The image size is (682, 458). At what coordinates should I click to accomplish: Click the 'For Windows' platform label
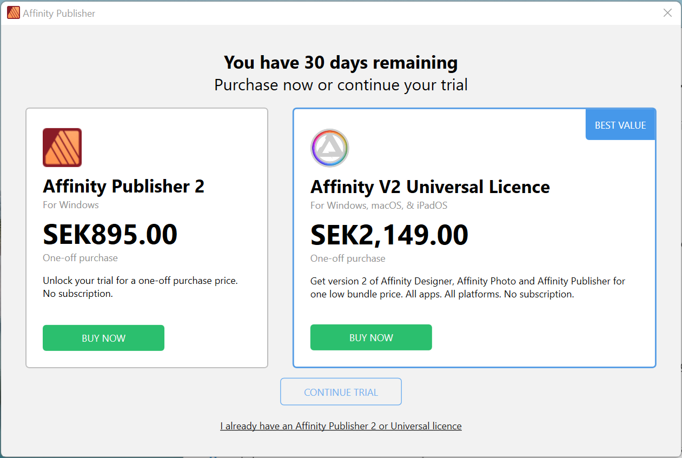click(71, 205)
